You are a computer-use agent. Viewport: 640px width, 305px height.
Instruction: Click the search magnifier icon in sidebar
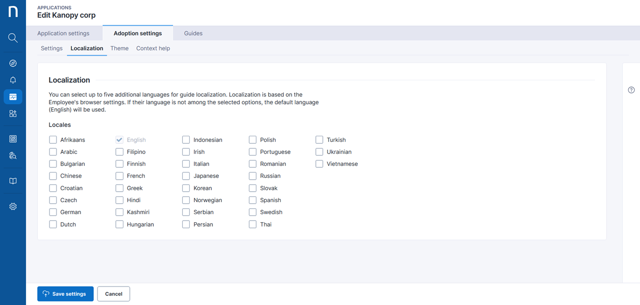click(x=13, y=38)
